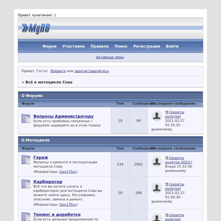Click message count 99

point(138,121)
